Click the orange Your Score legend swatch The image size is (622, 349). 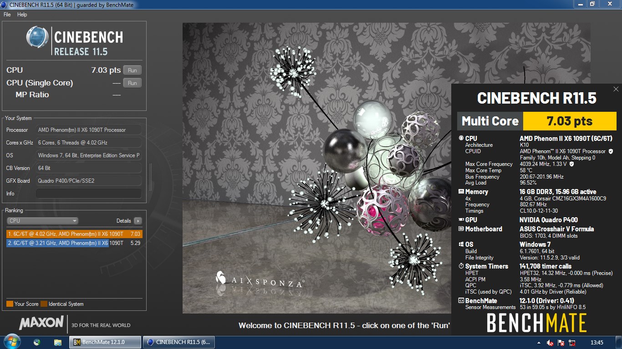click(x=10, y=304)
